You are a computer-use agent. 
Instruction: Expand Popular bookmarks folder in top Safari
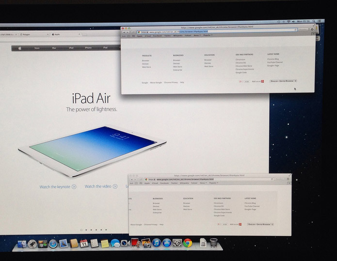208,35
